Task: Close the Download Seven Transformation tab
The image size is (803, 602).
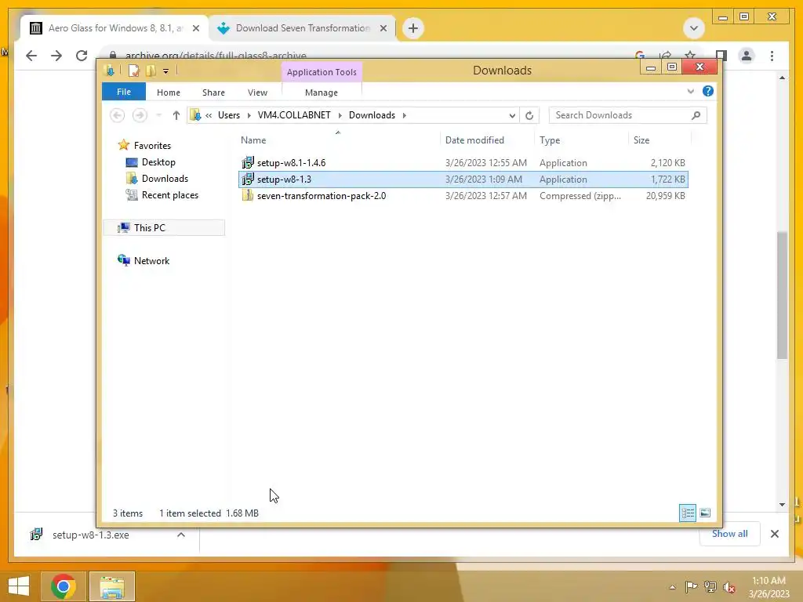Action: coord(383,28)
